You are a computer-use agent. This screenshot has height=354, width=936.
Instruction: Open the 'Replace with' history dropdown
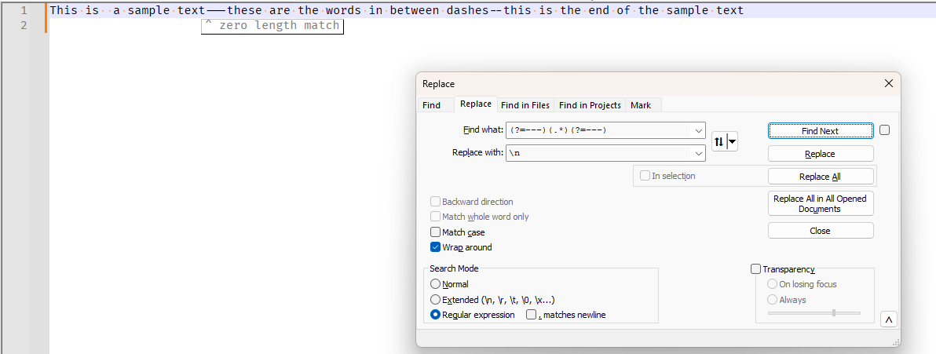[x=698, y=153]
